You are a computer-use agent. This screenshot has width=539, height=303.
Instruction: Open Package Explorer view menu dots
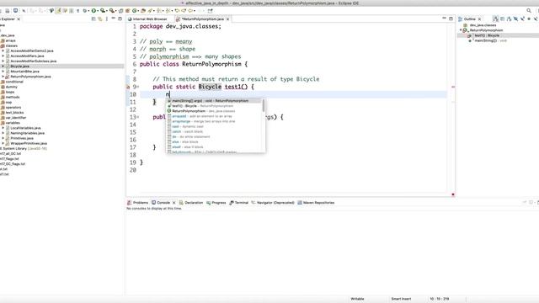point(107,19)
